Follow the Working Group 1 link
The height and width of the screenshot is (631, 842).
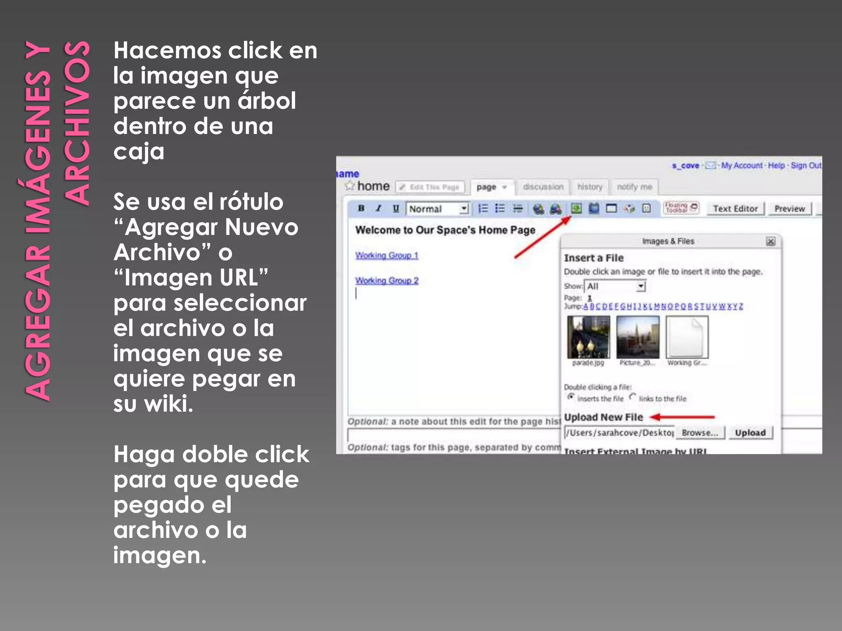pos(386,255)
